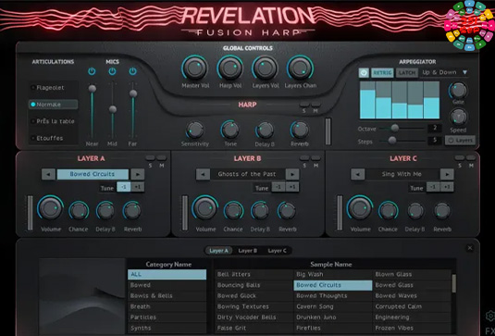Screen dimensions: 495x336
Task: Click the Layers Vol knob
Action: (x=265, y=68)
